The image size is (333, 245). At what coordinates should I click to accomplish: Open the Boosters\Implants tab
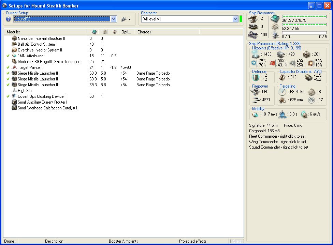124,241
